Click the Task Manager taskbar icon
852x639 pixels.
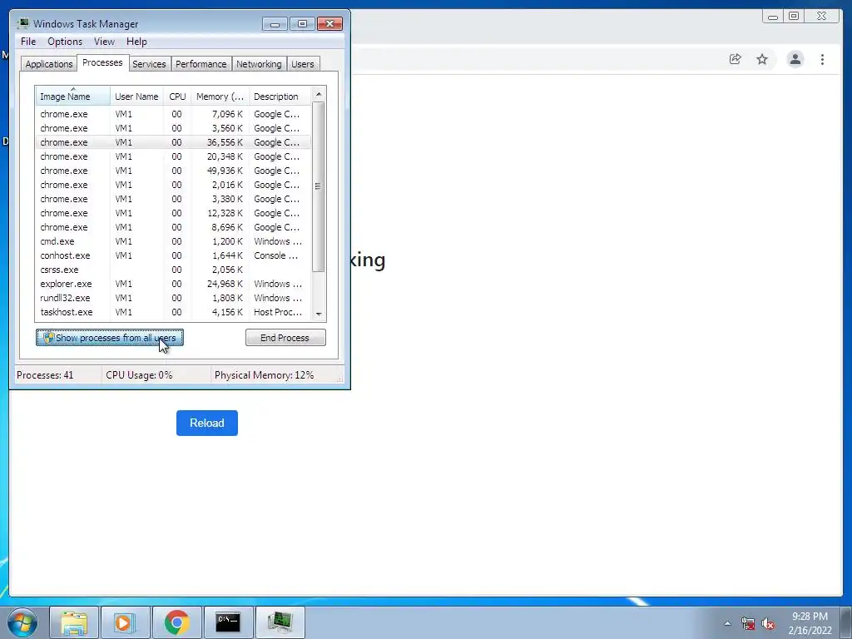(x=280, y=622)
